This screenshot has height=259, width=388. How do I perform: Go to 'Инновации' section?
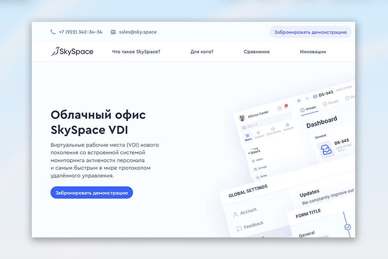coord(313,52)
